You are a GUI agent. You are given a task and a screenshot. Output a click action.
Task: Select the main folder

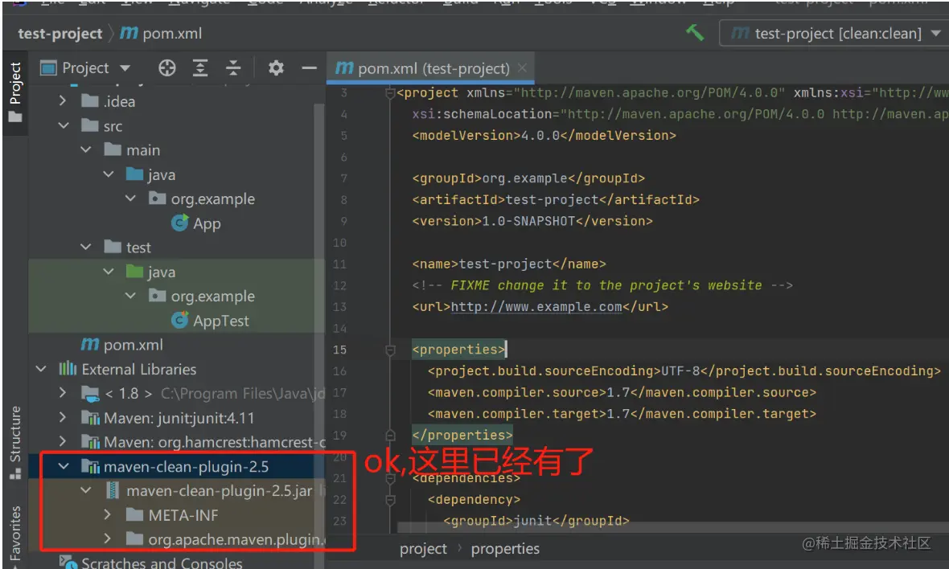pyautogui.click(x=132, y=149)
